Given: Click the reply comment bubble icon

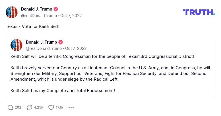Looking at the screenshot, I should [10, 107].
